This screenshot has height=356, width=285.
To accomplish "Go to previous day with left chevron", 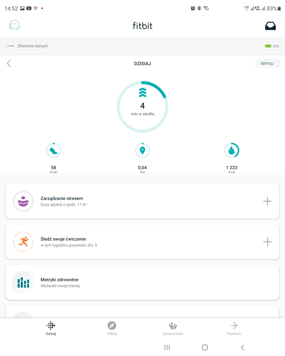I will [9, 64].
